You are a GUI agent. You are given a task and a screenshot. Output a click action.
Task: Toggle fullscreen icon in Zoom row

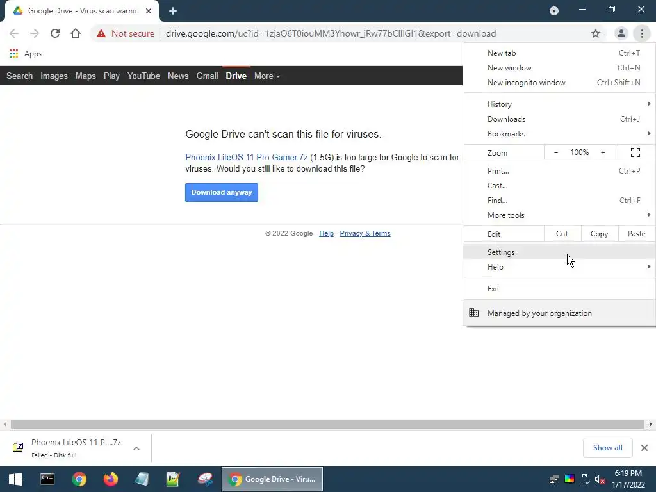(x=635, y=152)
